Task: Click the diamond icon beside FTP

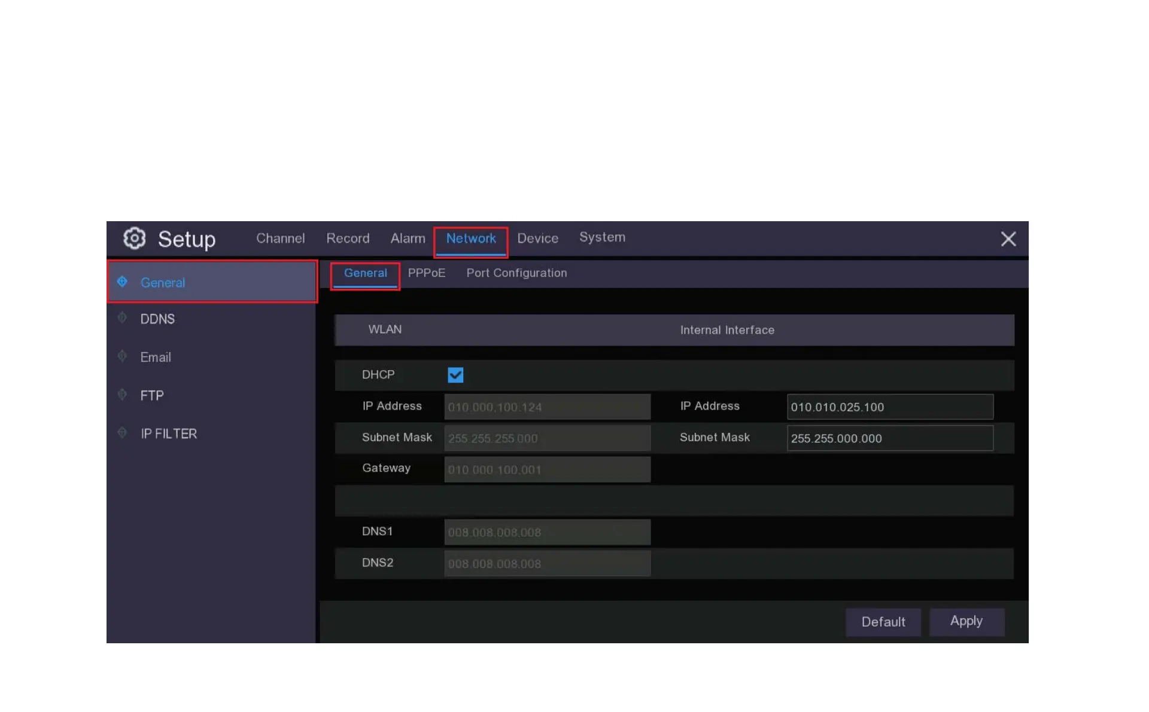Action: 122,395
